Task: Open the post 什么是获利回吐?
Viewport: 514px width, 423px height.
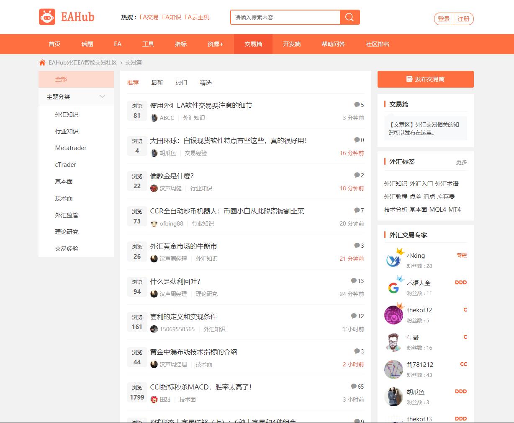Action: click(x=175, y=281)
